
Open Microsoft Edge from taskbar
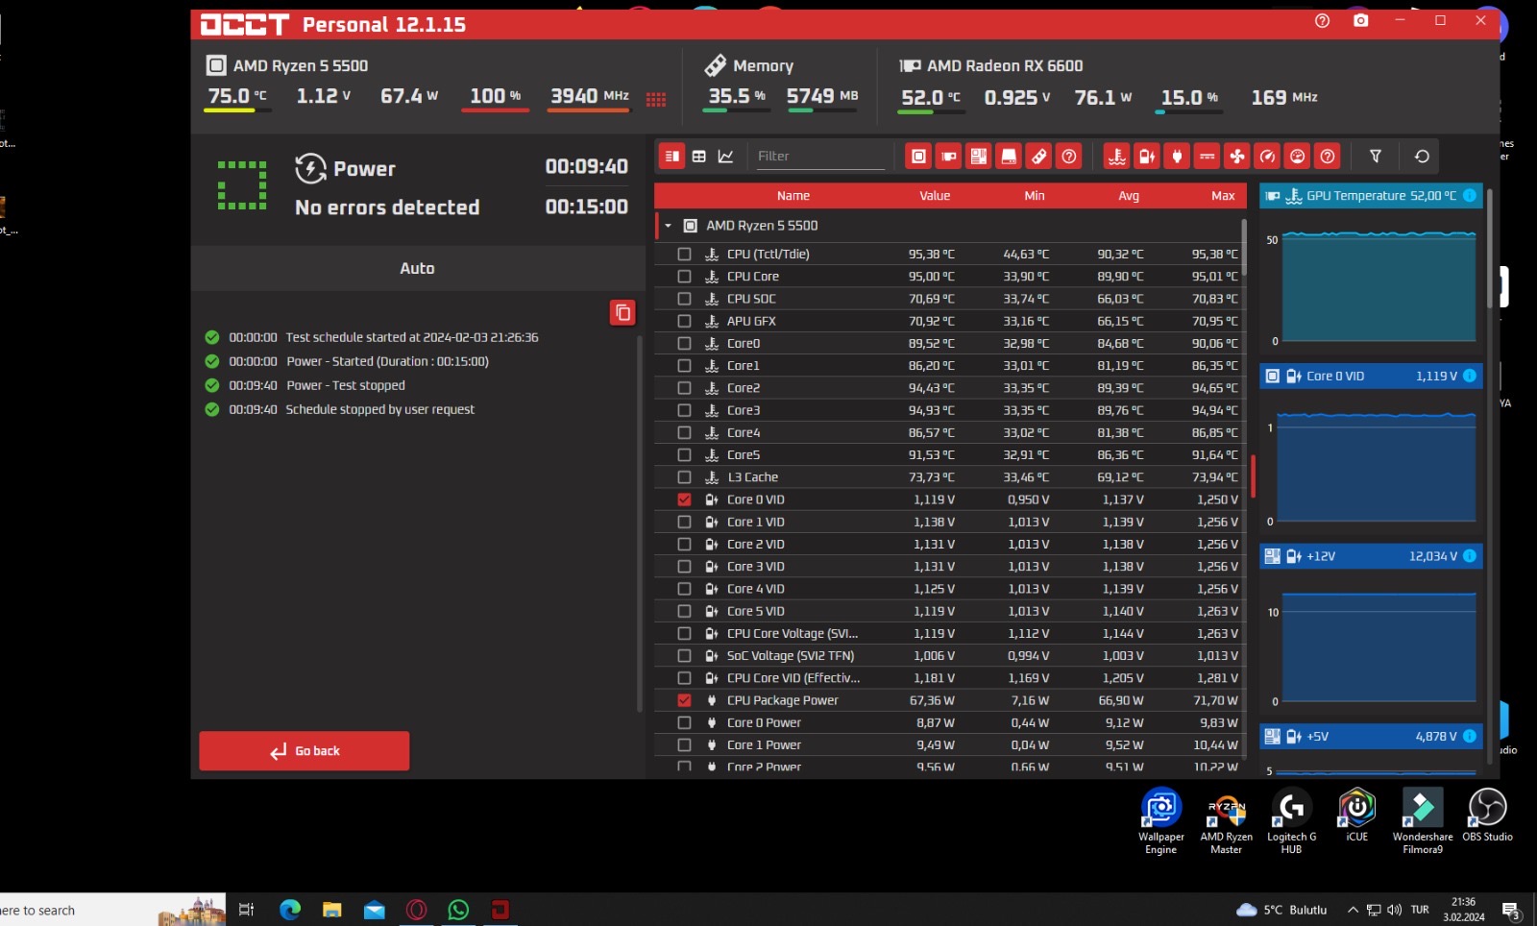pyautogui.click(x=290, y=910)
